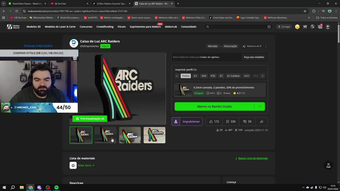The width and height of the screenshot is (340, 191).
Task: Open File Explorer from the taskbar
Action: [x=22, y=188]
